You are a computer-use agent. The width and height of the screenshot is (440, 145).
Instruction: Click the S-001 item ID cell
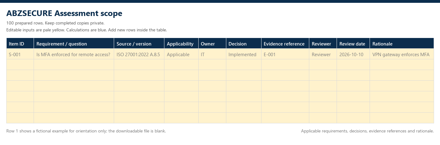tap(20, 54)
